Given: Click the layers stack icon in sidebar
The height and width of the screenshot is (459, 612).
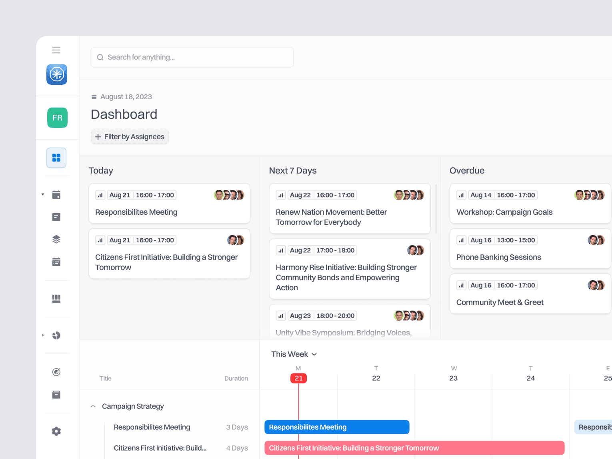Looking at the screenshot, I should (56, 239).
